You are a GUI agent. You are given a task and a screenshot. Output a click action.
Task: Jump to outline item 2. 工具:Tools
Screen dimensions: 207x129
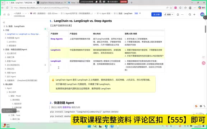point(14,115)
